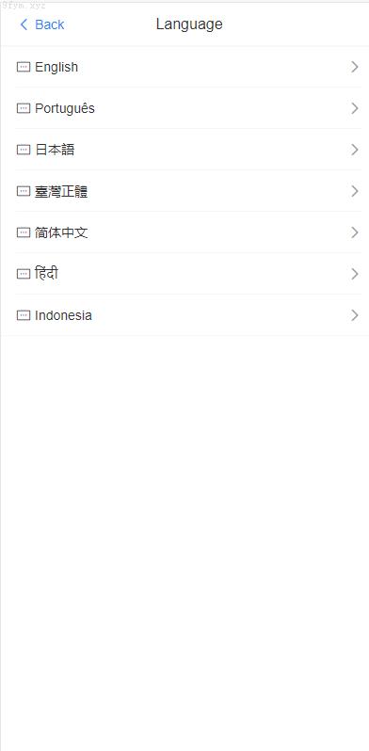The width and height of the screenshot is (369, 751).
Task: Click the Language page title
Action: coord(189,24)
